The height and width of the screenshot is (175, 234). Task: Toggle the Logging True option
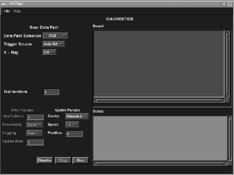click(35, 133)
